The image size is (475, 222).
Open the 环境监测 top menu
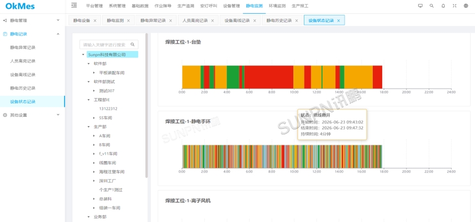click(x=277, y=6)
